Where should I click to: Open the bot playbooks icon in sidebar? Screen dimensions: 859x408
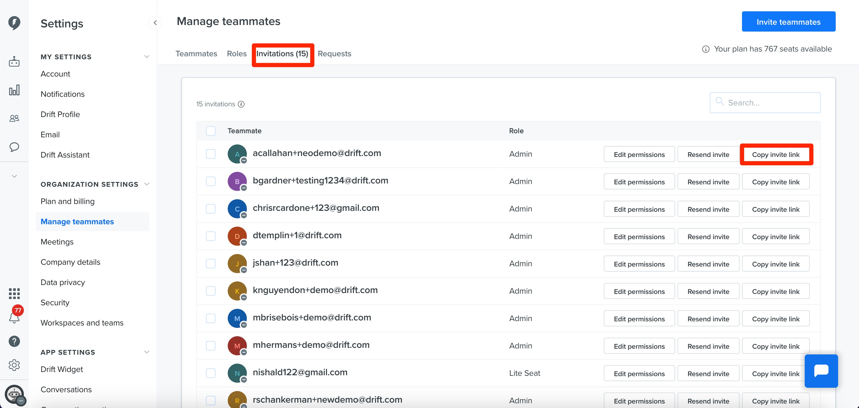click(14, 62)
